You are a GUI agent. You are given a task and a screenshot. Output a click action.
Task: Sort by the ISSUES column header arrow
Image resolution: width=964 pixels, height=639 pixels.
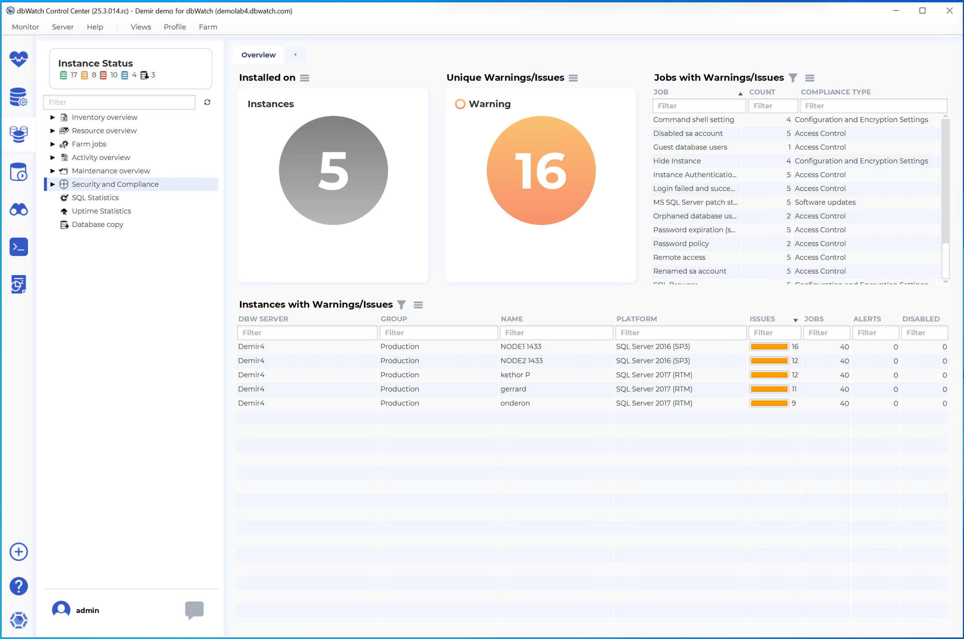[x=795, y=319]
